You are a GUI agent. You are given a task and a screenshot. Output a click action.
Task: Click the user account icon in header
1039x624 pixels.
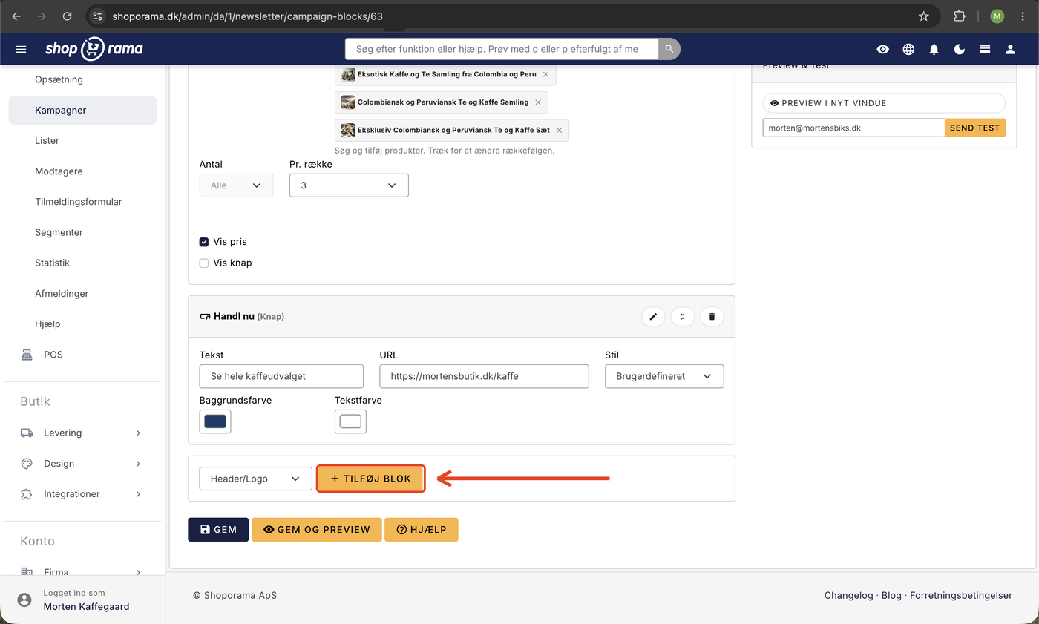click(x=1010, y=49)
